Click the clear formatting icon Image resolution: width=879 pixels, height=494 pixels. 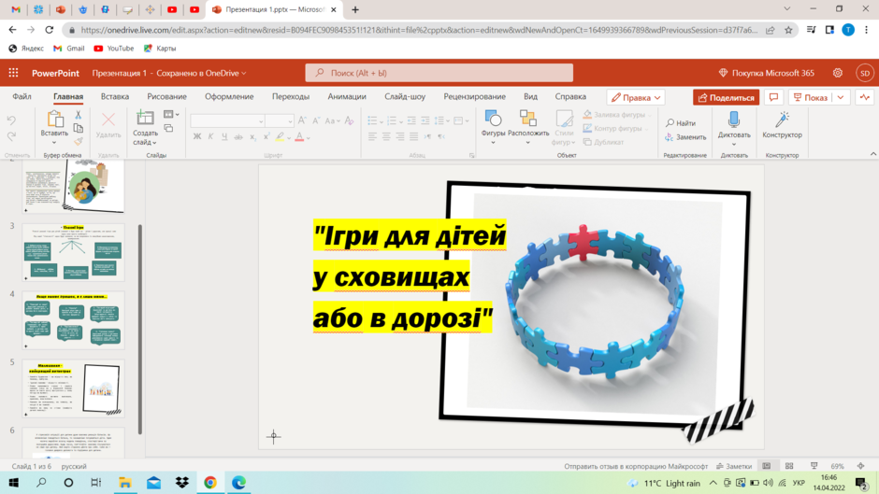[349, 120]
